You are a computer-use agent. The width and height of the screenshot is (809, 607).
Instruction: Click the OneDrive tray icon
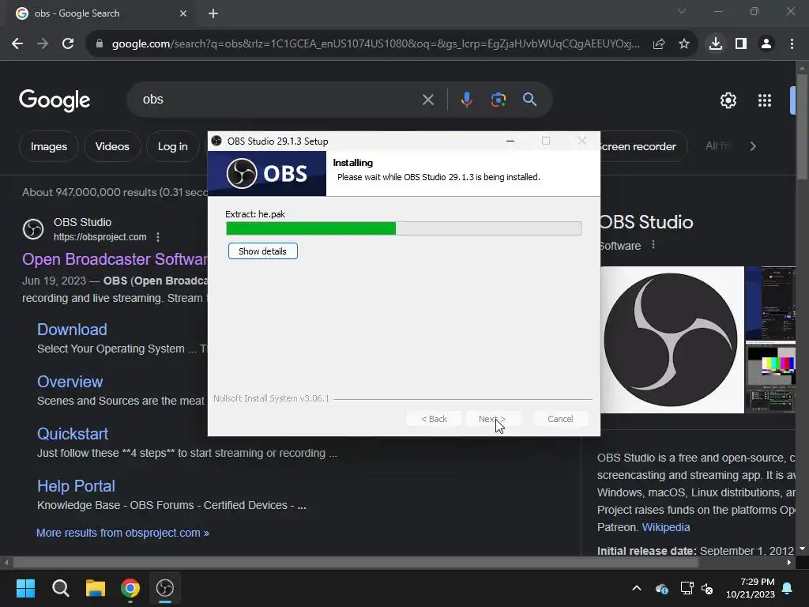[x=661, y=588]
